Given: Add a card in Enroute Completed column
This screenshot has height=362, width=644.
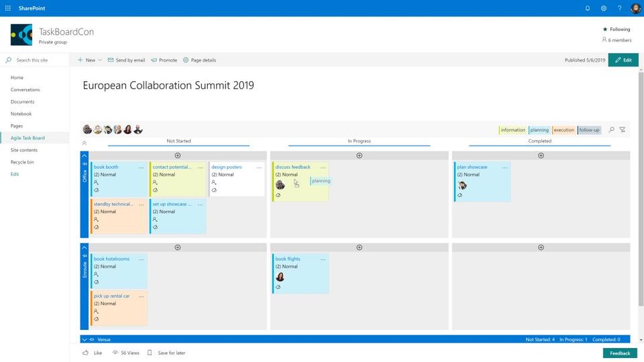Looking at the screenshot, I should click(541, 247).
